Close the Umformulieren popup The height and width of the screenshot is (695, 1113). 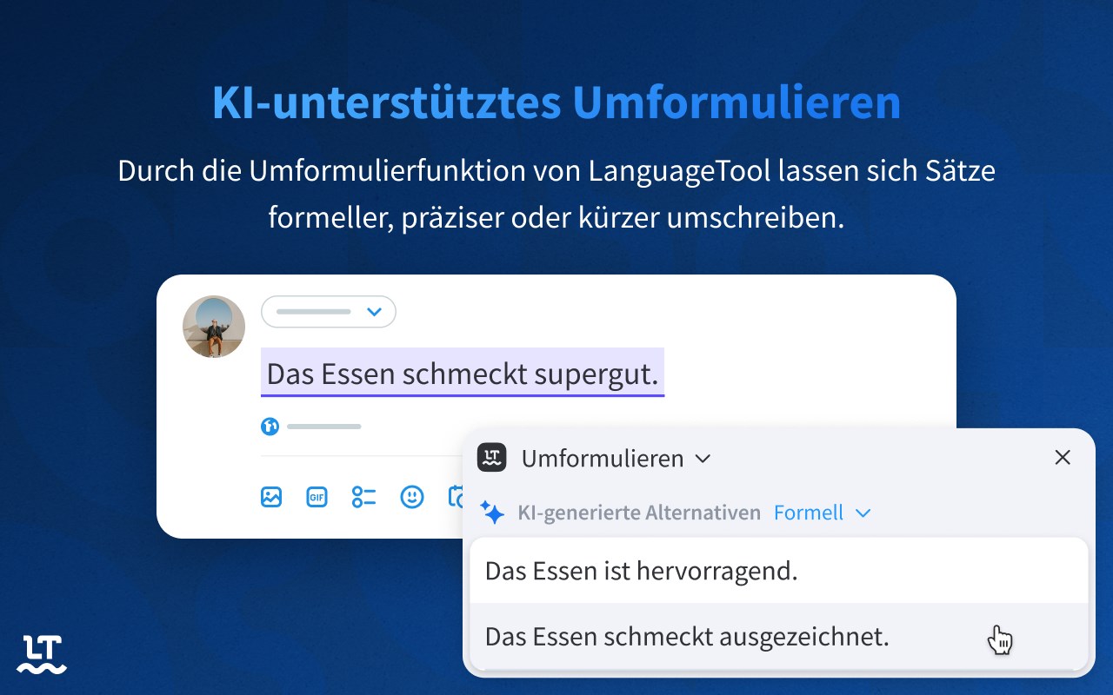click(1063, 457)
